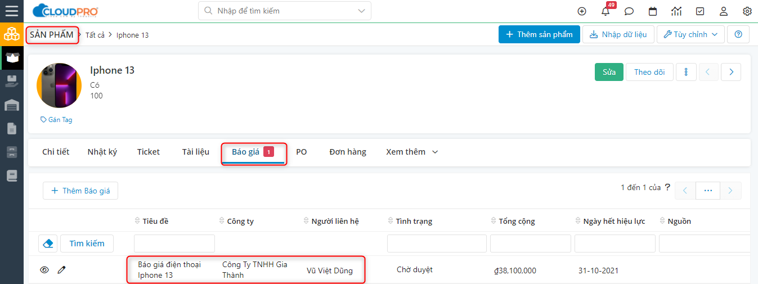Open the reports chart icon
The width and height of the screenshot is (758, 284).
click(x=676, y=11)
